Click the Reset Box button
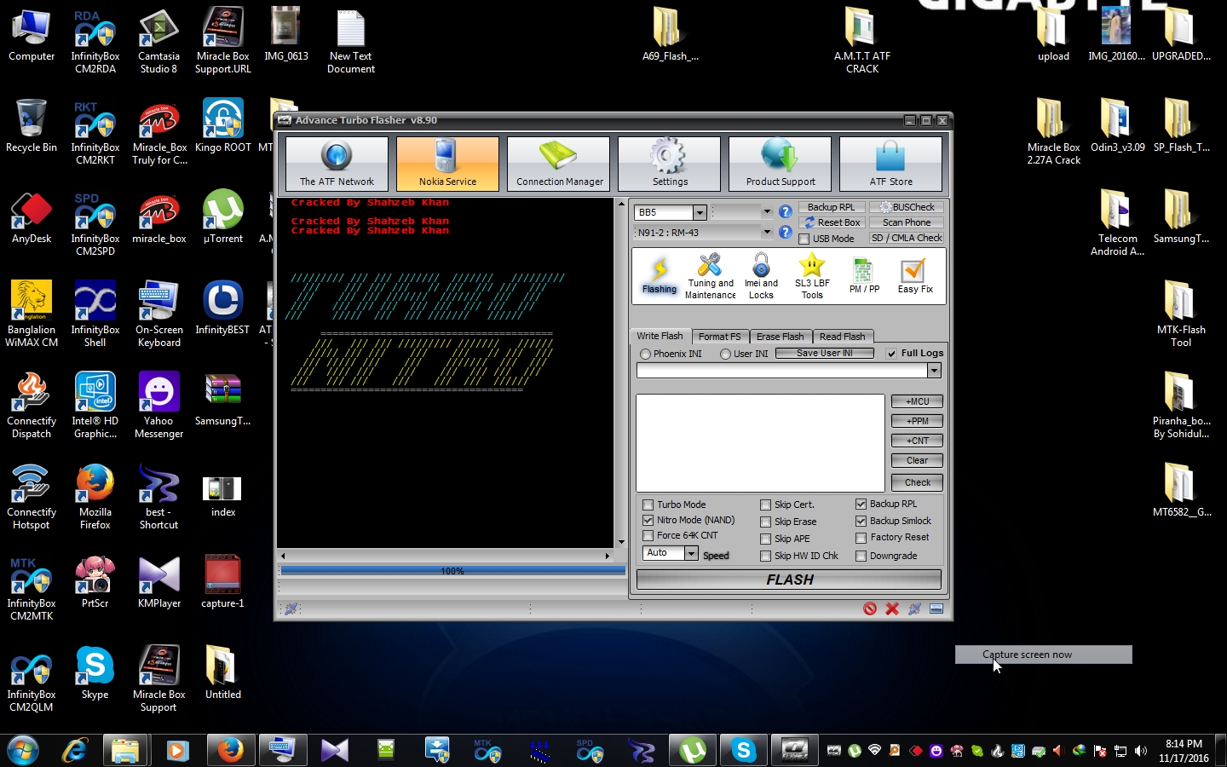Screen dimensions: 1227x767 832,222
